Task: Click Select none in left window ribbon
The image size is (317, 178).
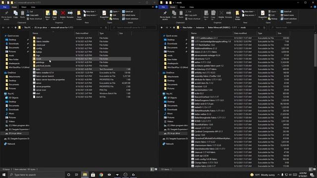Action: coord(129,15)
